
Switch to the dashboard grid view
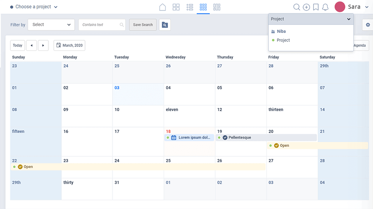coord(176,7)
